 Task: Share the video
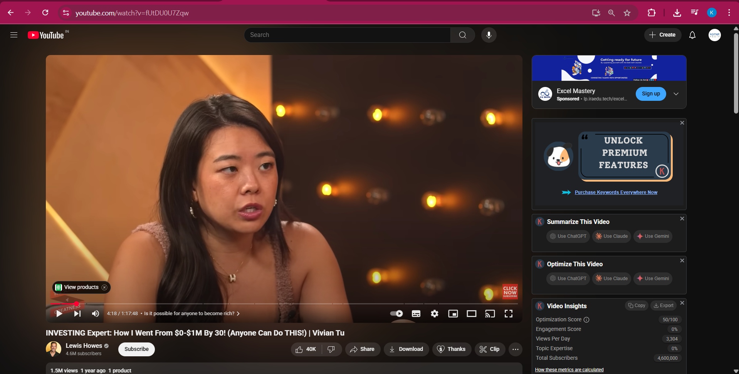pyautogui.click(x=363, y=349)
